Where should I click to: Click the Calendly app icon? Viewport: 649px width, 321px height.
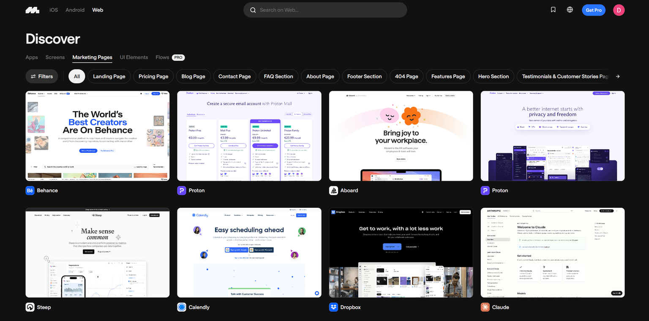pos(182,307)
